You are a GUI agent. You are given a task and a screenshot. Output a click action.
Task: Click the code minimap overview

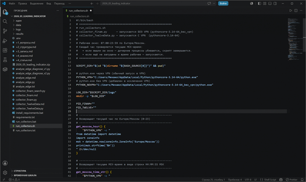295,39
